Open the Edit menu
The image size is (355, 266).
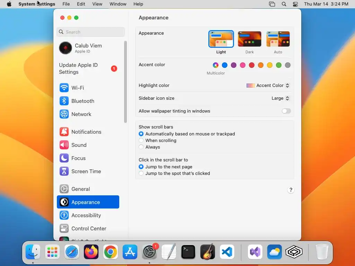click(x=81, y=4)
